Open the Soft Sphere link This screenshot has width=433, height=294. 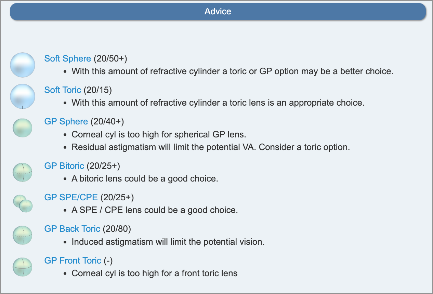pyautogui.click(x=68, y=58)
